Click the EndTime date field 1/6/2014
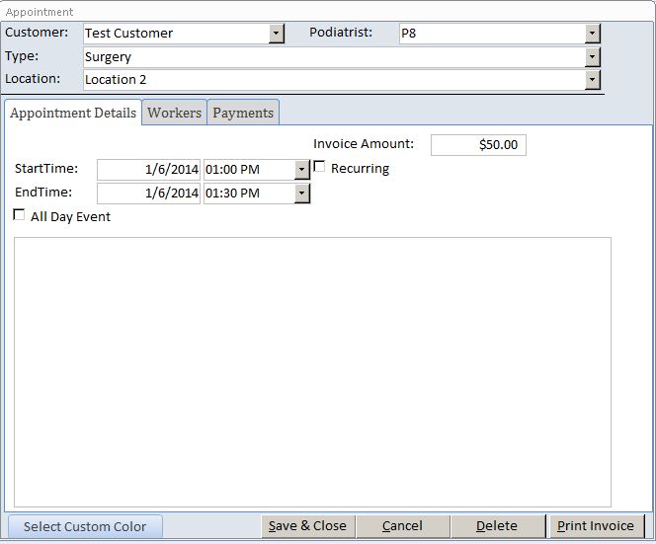Image resolution: width=656 pixels, height=544 pixels. pos(148,194)
